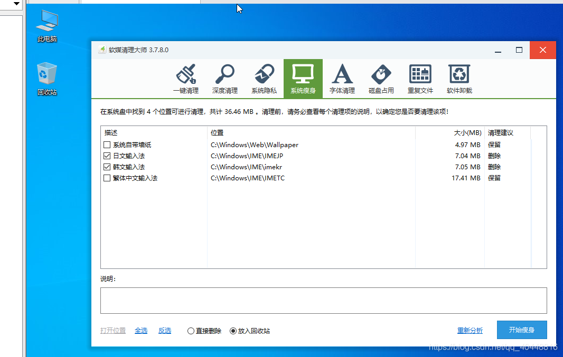Click 删除 suggestion in the 日文输入法 row
Image resolution: width=563 pixels, height=357 pixels.
click(x=494, y=156)
